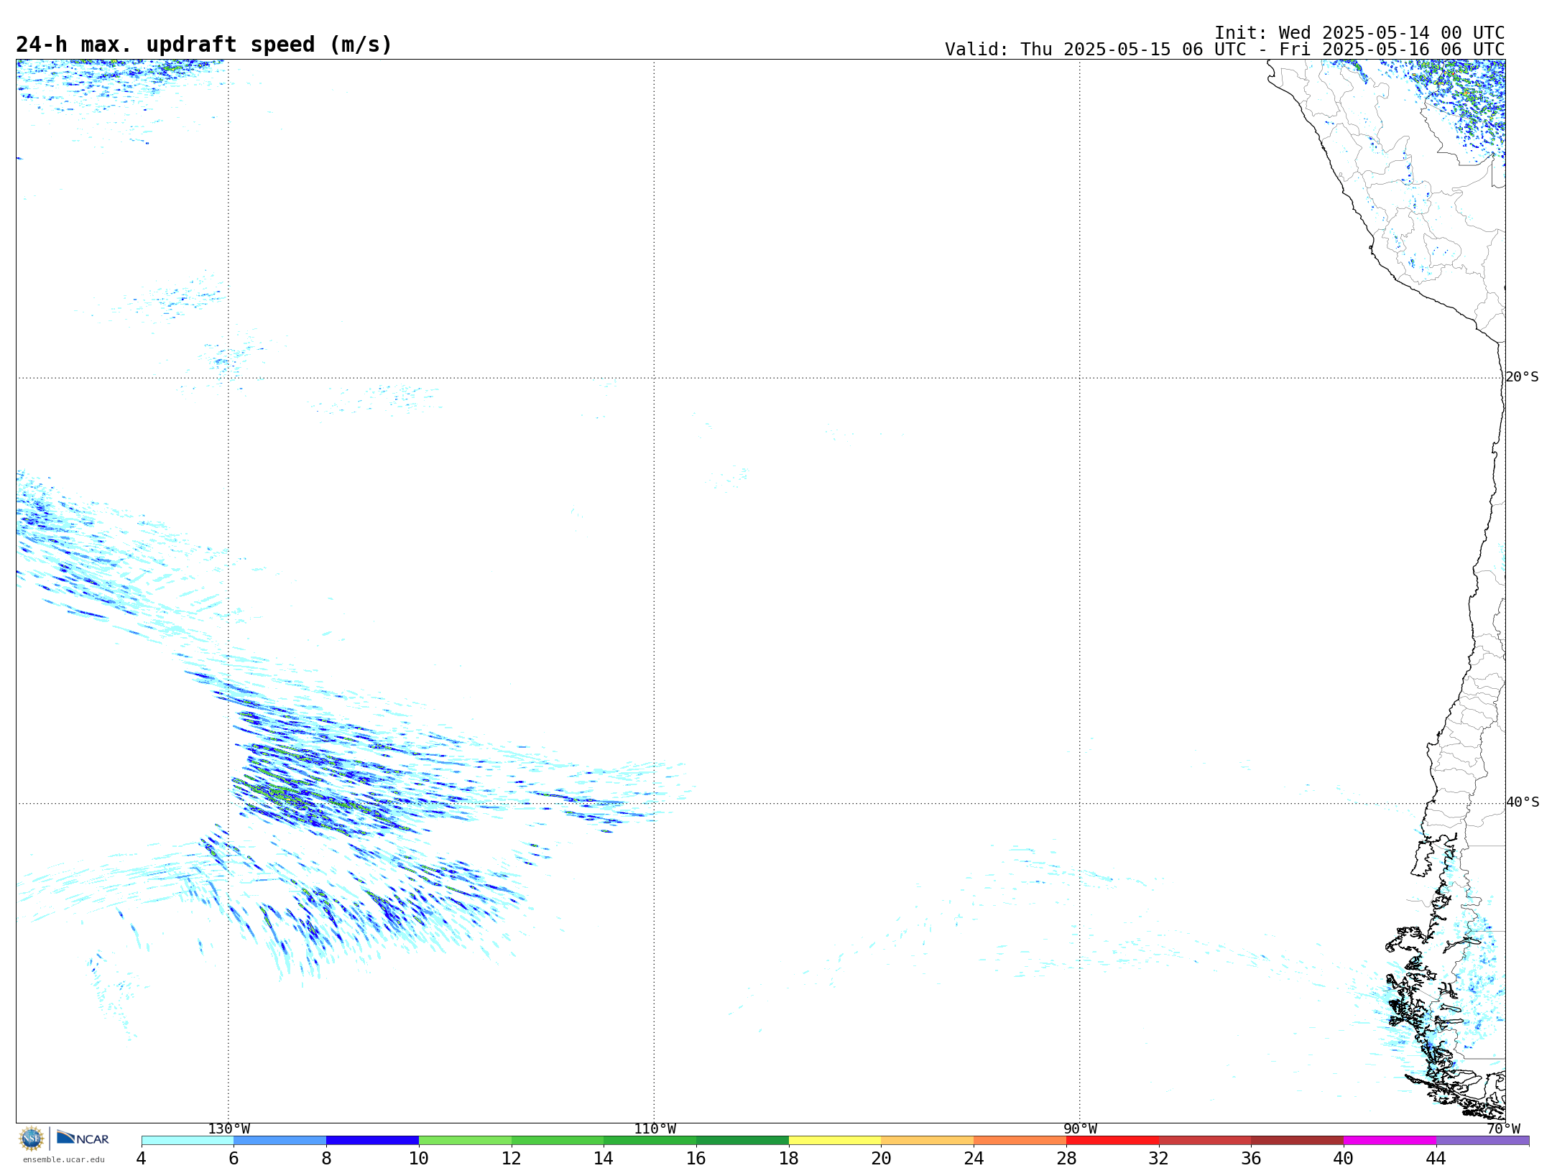Click the 110°W longitude label
Image resolution: width=1552 pixels, height=1168 pixels.
[x=655, y=1129]
